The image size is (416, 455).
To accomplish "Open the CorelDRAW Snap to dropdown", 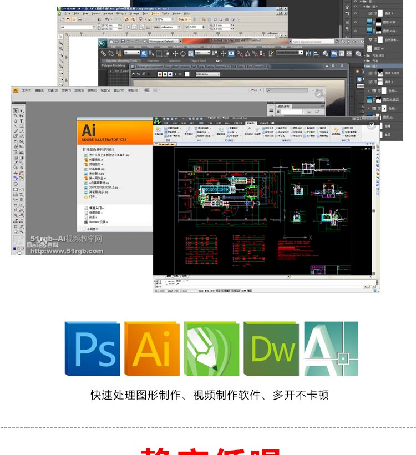I will coord(185,19).
